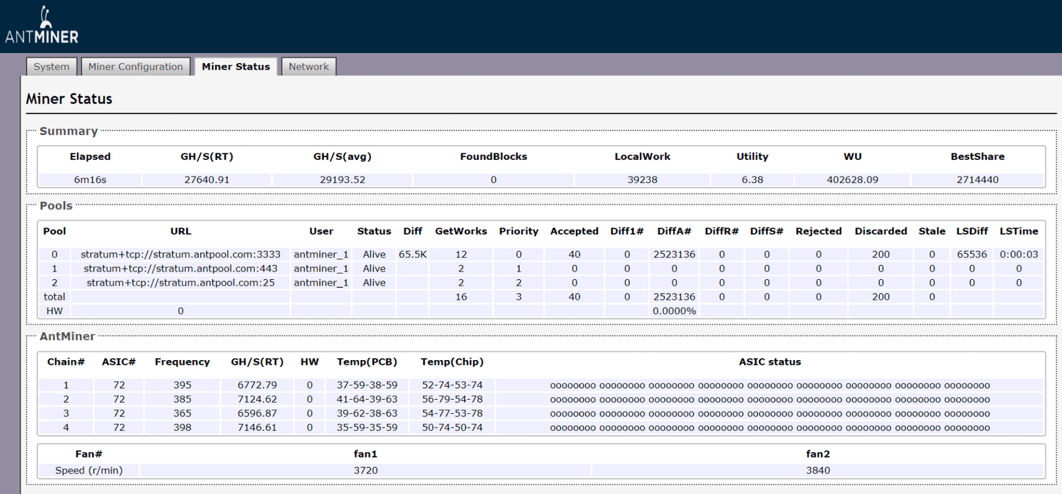1062x494 pixels.
Task: Click chain 4 chip temperature 50-74-50-74
Action: [x=453, y=428]
